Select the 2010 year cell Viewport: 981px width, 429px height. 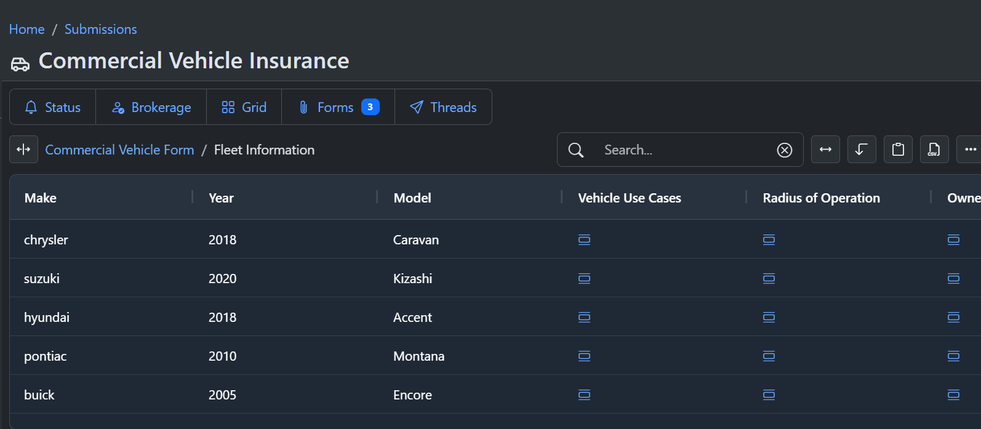pos(286,356)
